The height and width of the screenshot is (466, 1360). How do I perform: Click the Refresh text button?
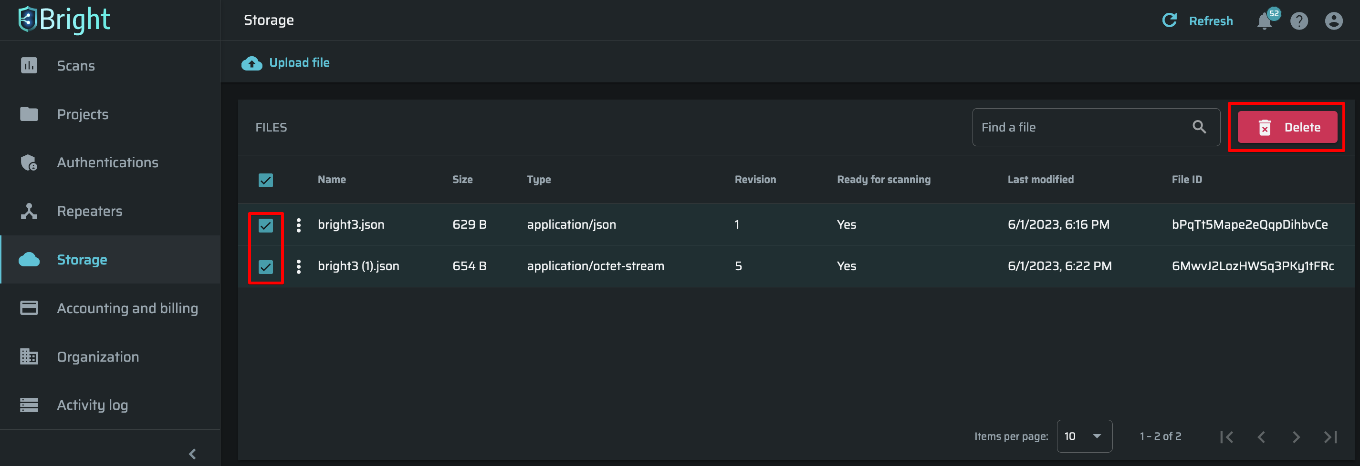[x=1211, y=21]
